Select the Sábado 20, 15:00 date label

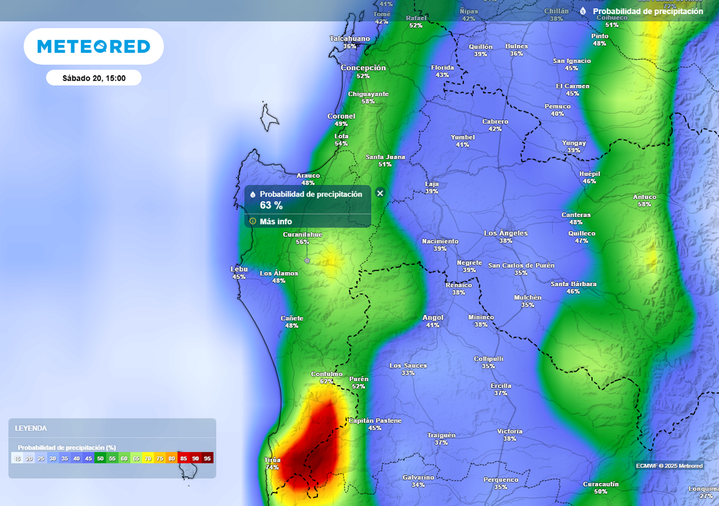tap(93, 78)
